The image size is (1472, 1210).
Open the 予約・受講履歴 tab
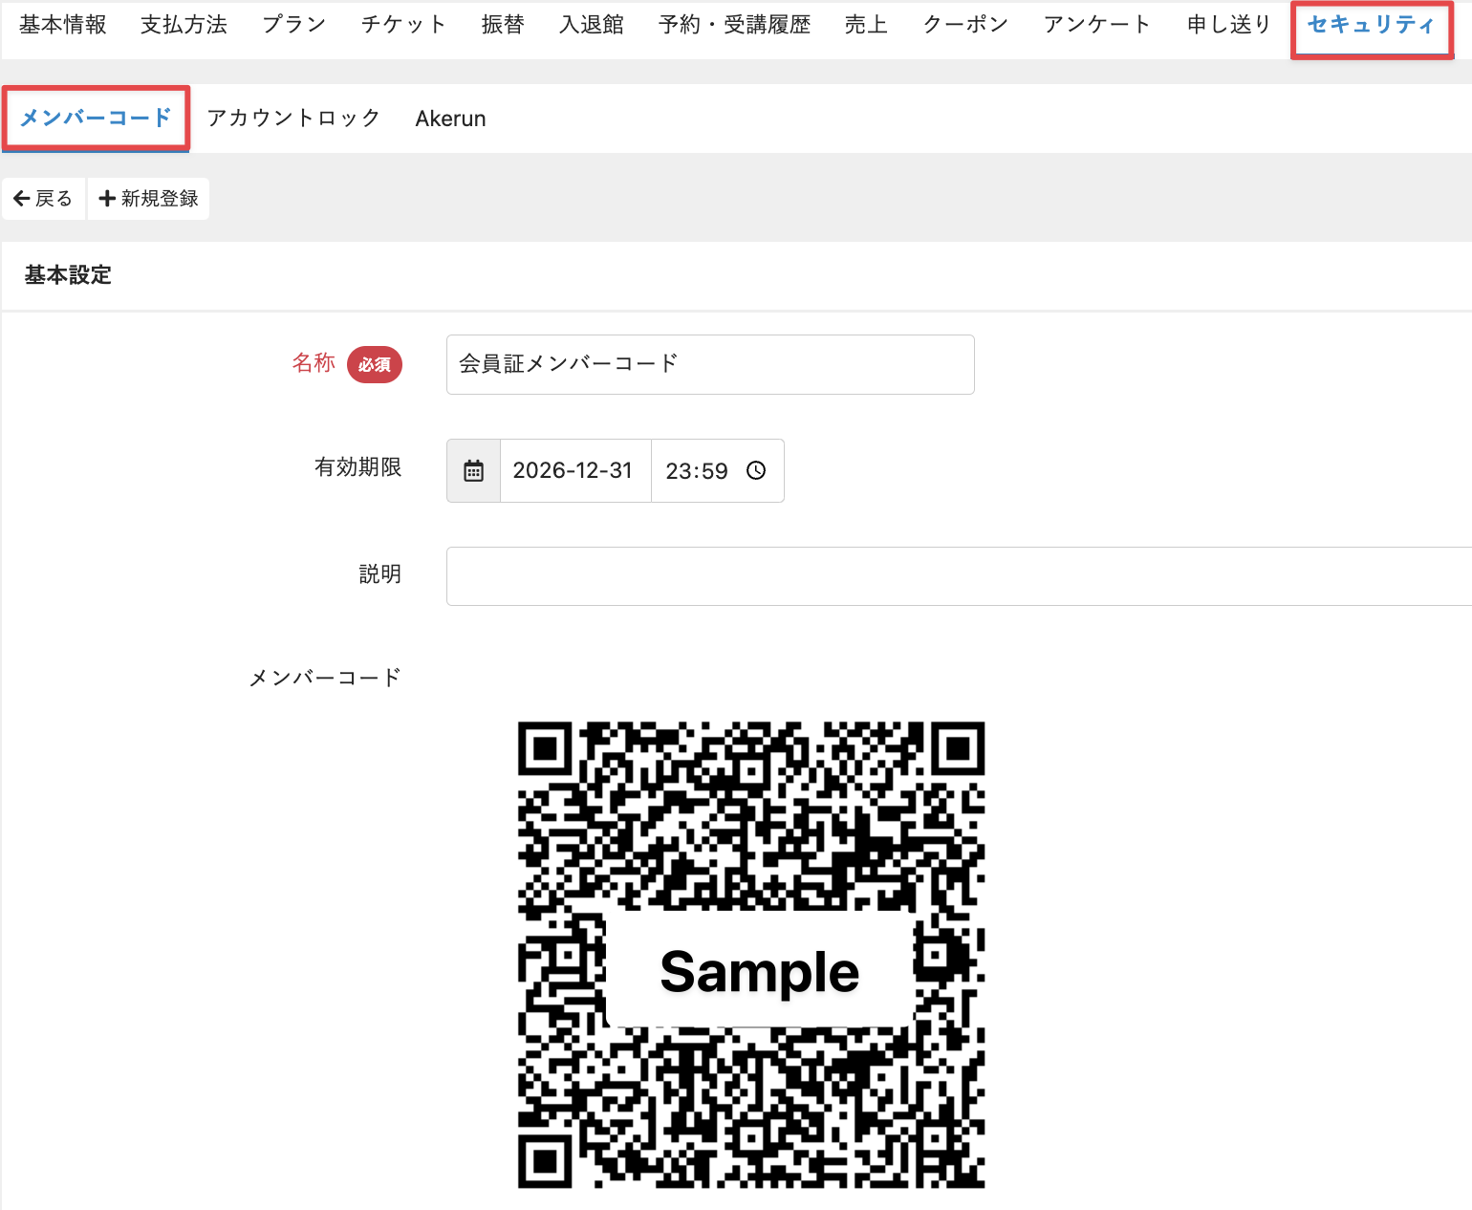(x=734, y=25)
